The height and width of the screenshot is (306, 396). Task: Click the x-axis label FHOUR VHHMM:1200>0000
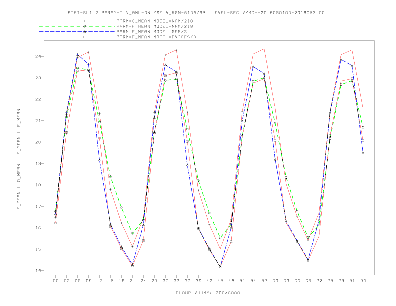[208, 293]
